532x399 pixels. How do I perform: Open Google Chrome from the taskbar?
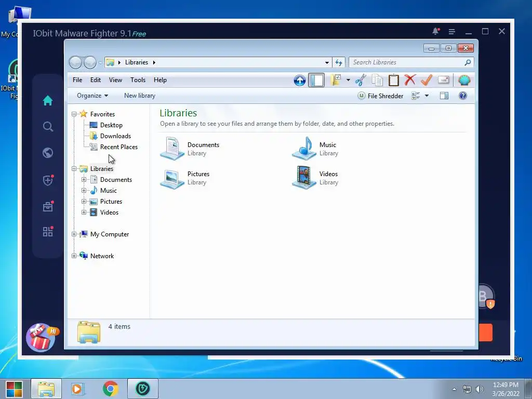click(x=111, y=389)
